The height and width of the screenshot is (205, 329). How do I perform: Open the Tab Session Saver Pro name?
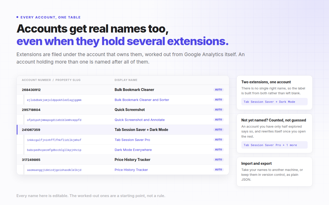pos(132,140)
